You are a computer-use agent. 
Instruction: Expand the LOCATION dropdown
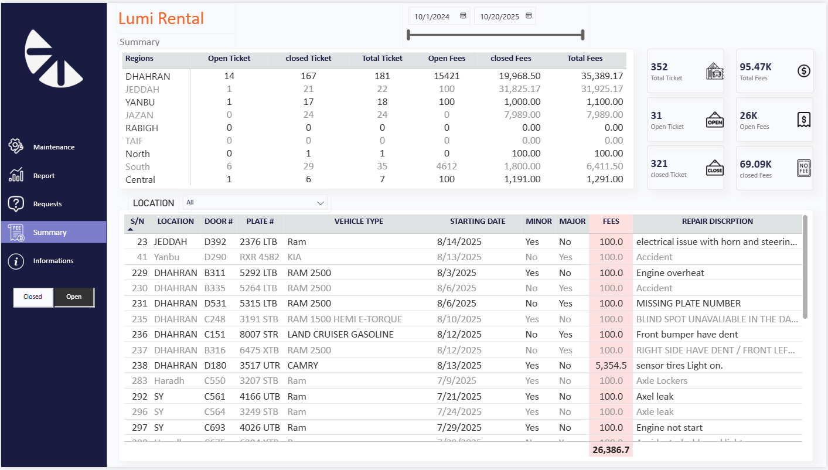pyautogui.click(x=320, y=203)
